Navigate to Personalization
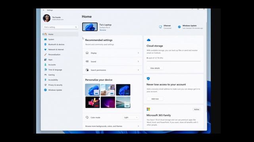Screen dimensions: 254x142 (x=60, y=54)
